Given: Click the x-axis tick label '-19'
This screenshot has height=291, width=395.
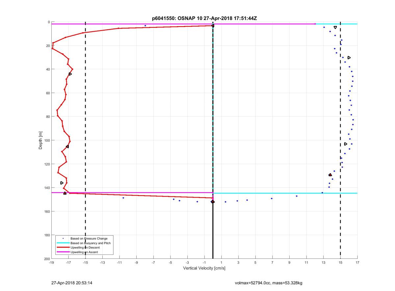Looking at the screenshot, I should pyautogui.click(x=51, y=262).
